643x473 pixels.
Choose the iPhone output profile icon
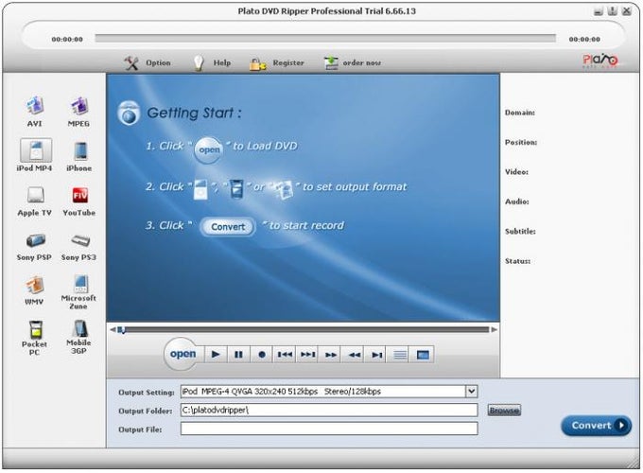click(80, 150)
